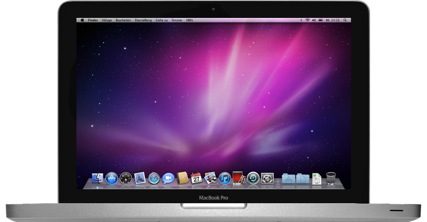Viewport: 427px width, 222px height.
Task: Open Spotlight search magnifier
Action: tap(345, 20)
